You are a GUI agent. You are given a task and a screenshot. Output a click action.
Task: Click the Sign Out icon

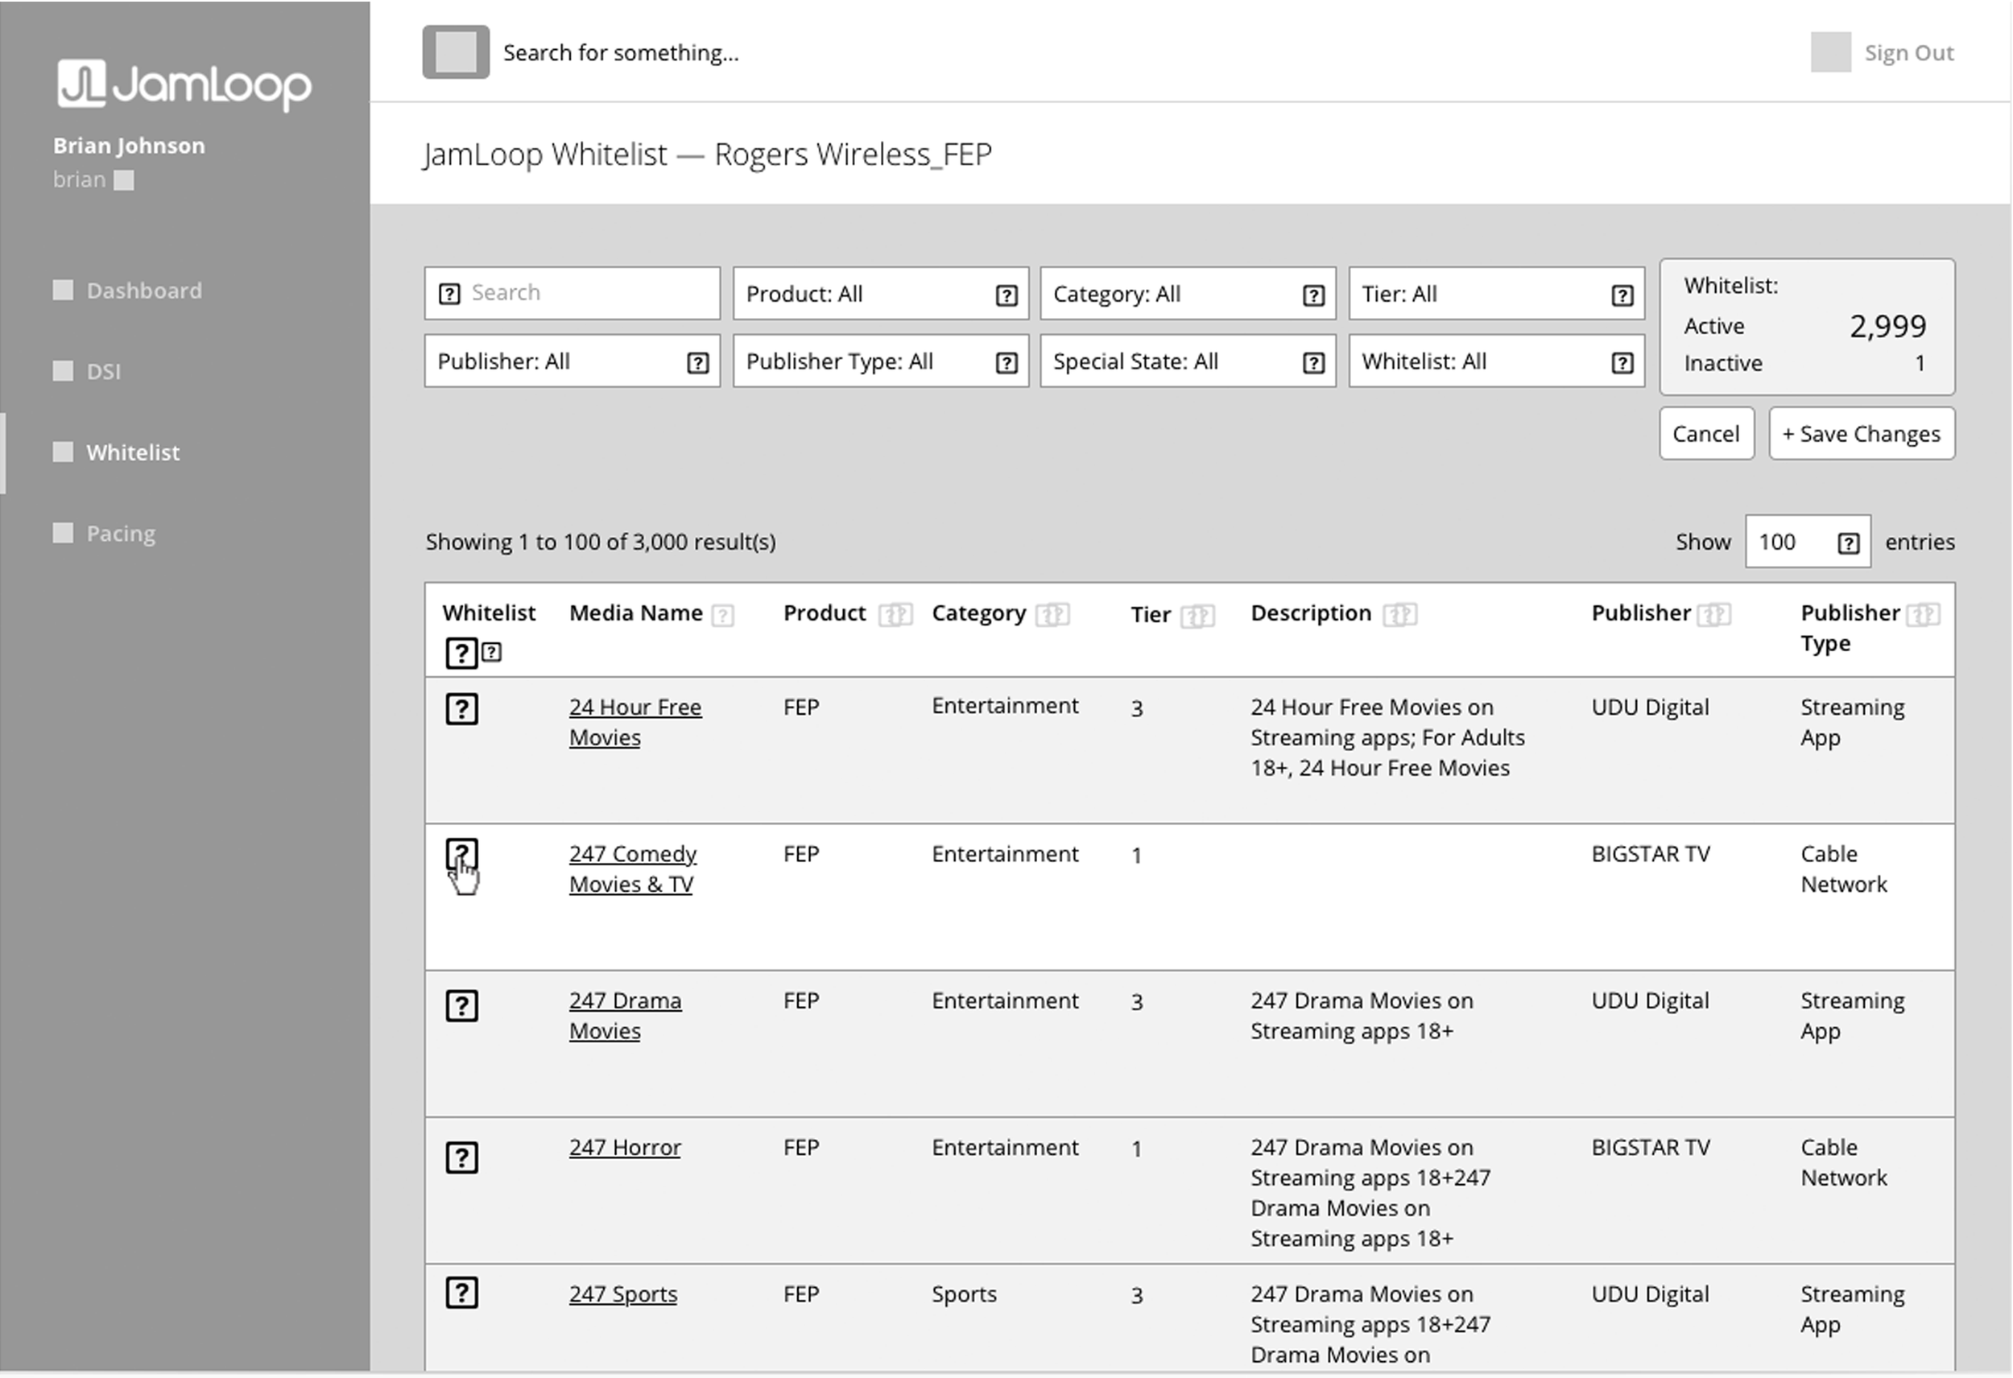[1830, 53]
